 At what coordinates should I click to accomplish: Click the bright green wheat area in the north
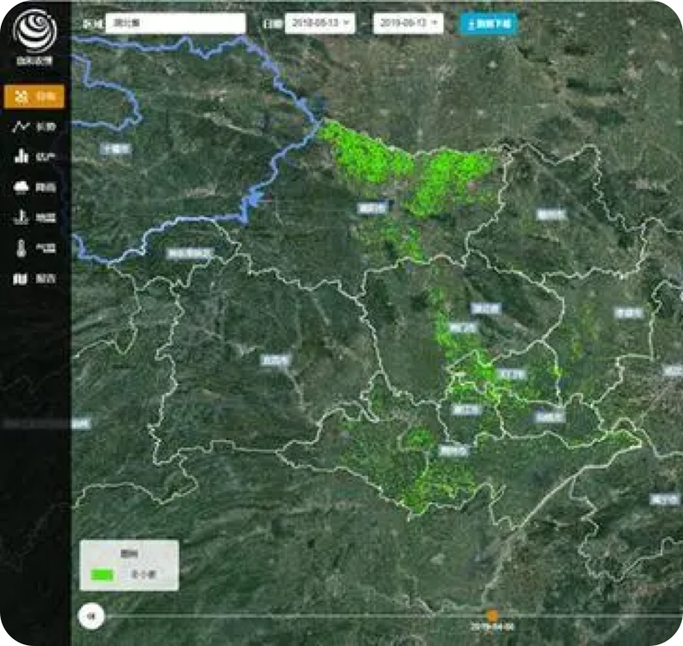pyautogui.click(x=367, y=154)
